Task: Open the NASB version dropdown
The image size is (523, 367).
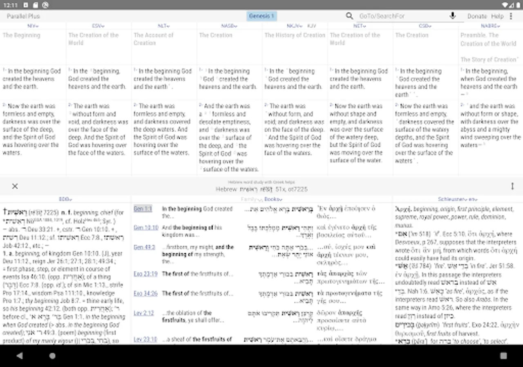Action: (x=229, y=26)
